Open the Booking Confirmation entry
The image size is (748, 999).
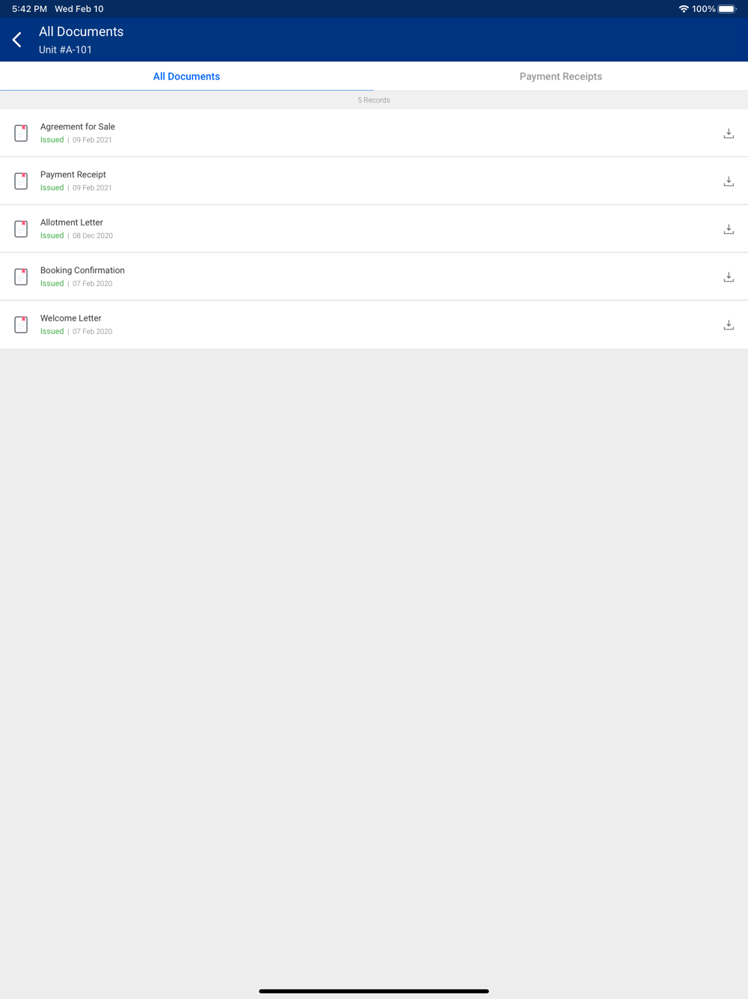pos(374,277)
